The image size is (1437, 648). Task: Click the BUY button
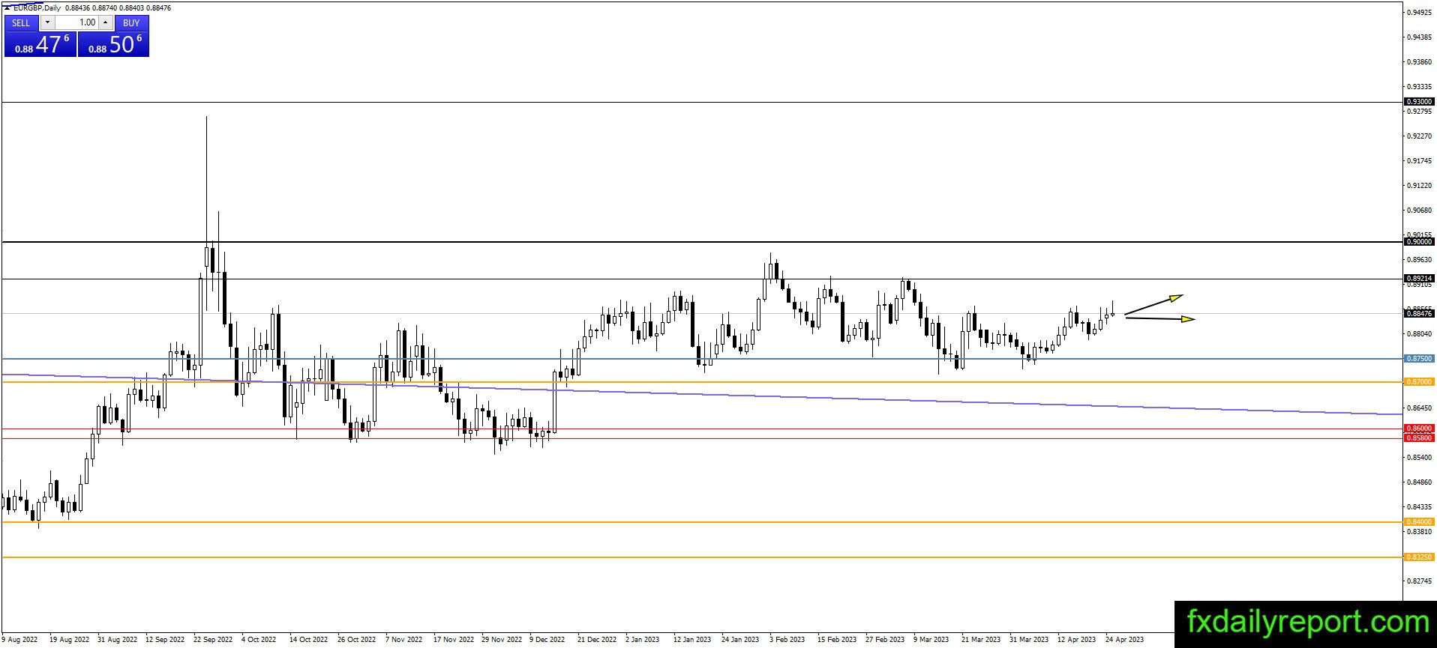(131, 22)
